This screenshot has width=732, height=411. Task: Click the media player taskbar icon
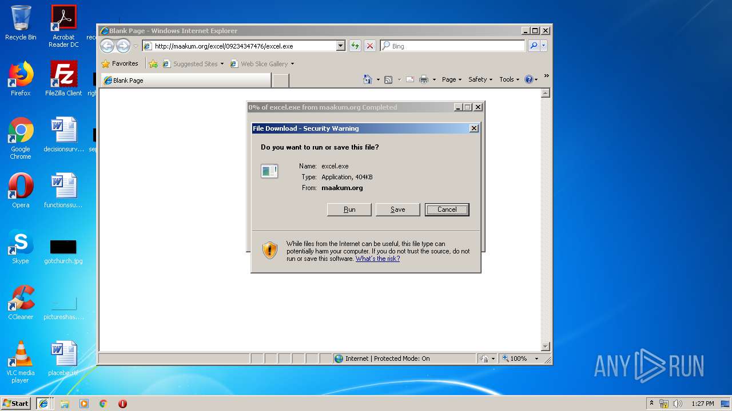(x=84, y=404)
